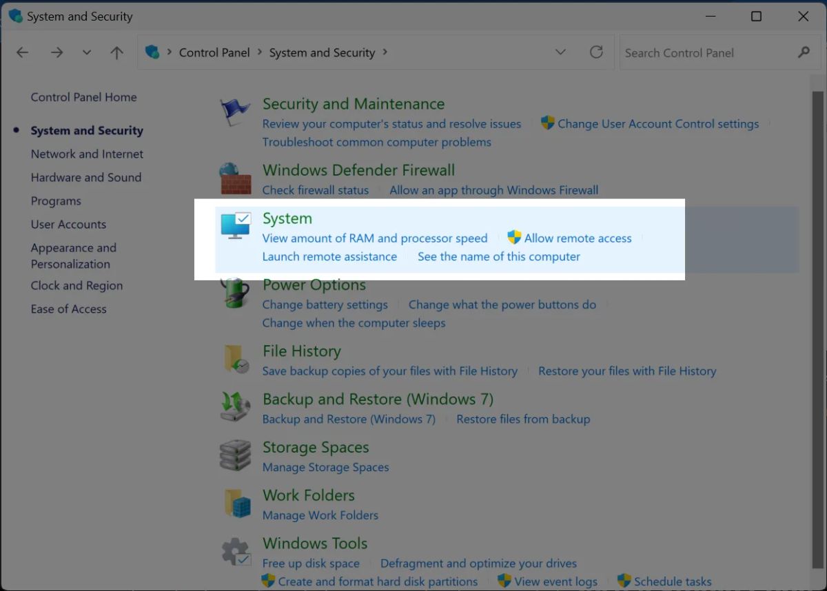Click Check firewall status link

[316, 190]
